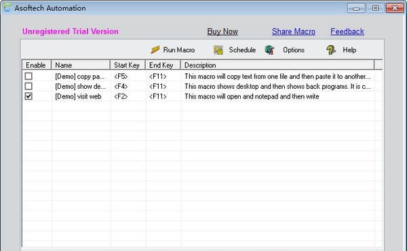Open the Share Macro link

coord(294,31)
